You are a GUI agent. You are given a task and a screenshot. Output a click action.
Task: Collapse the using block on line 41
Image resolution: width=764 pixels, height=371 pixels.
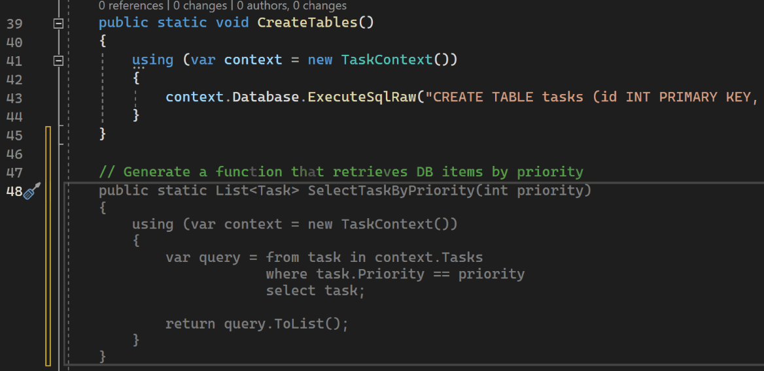[58, 61]
